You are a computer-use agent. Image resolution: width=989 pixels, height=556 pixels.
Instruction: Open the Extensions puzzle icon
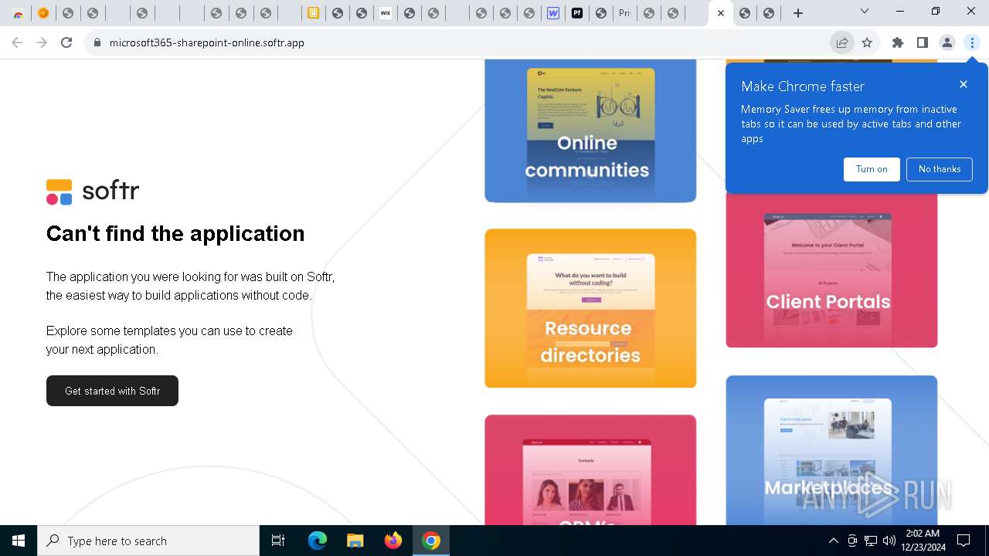(x=898, y=42)
